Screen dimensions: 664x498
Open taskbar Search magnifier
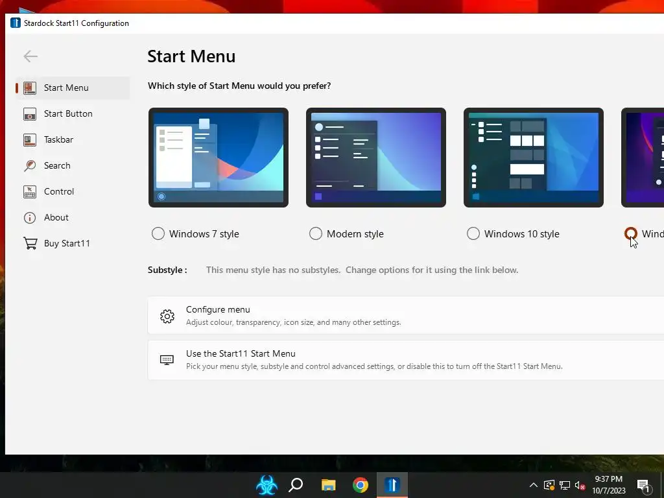click(296, 484)
